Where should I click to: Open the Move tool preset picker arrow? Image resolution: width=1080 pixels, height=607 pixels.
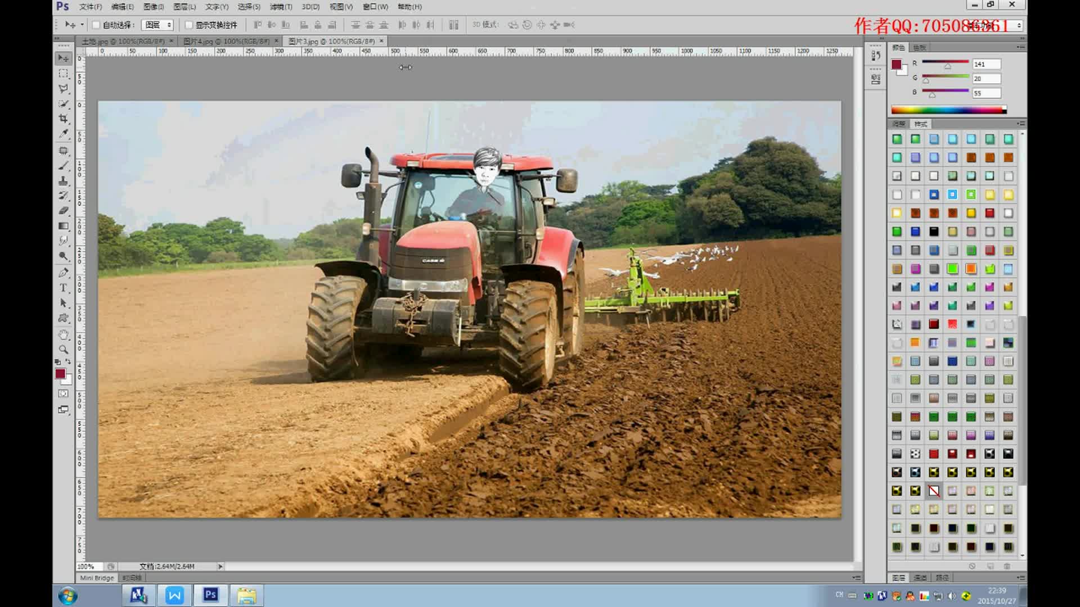pos(82,25)
